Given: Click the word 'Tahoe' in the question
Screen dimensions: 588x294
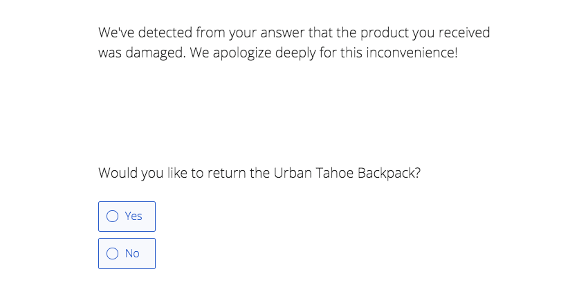Looking at the screenshot, I should 335,173.
